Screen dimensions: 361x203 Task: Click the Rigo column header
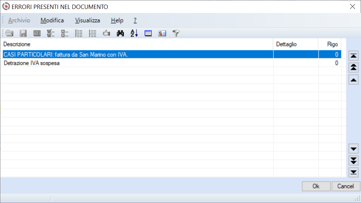point(330,44)
